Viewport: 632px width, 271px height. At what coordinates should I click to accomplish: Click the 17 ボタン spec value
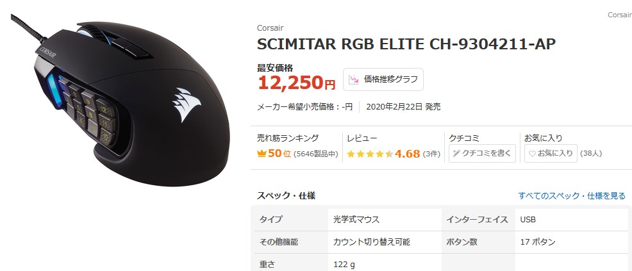[x=538, y=242]
